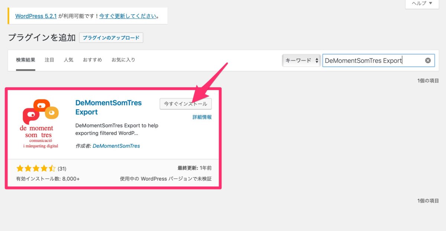Click the upper 1個の項目 count text
The width and height of the screenshot is (446, 231).
pyautogui.click(x=428, y=81)
